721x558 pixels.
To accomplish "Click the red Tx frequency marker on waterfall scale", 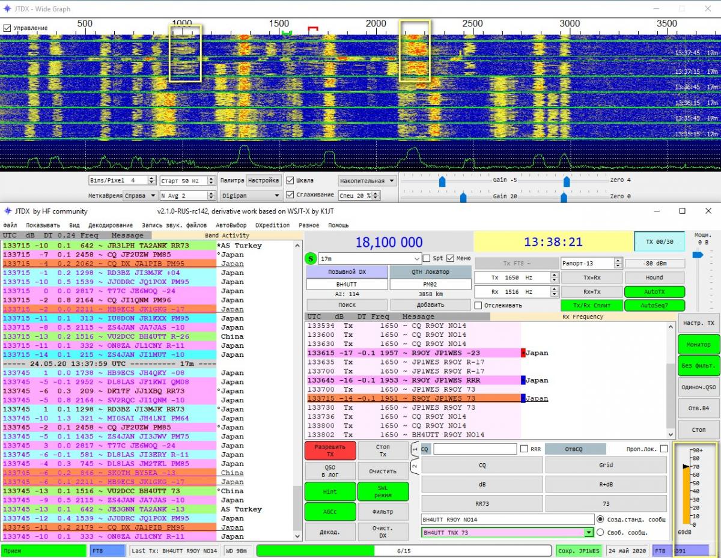I will pos(312,29).
